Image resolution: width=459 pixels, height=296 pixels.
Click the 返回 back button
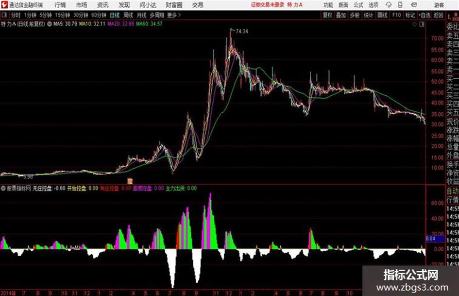[x=438, y=15]
